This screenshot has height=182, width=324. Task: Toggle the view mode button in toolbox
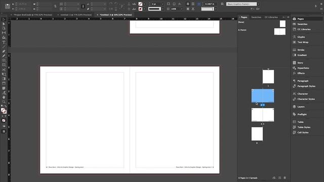point(4,126)
